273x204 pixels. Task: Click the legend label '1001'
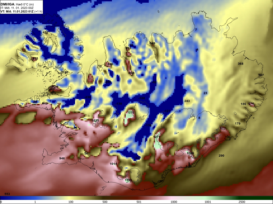coord(208,202)
